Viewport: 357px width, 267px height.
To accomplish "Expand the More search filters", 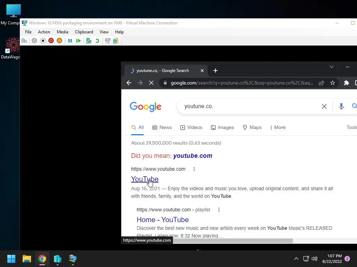I will (x=278, y=128).
